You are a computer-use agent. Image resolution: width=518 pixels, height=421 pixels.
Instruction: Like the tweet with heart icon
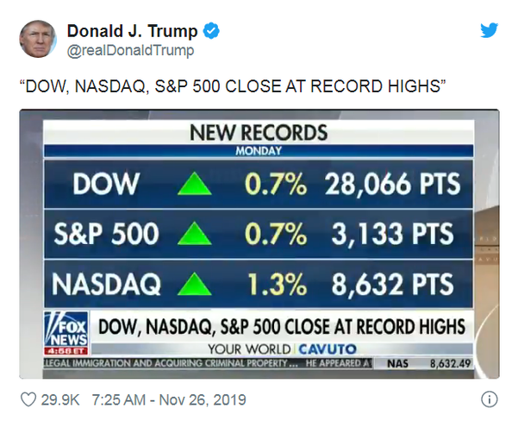(28, 399)
